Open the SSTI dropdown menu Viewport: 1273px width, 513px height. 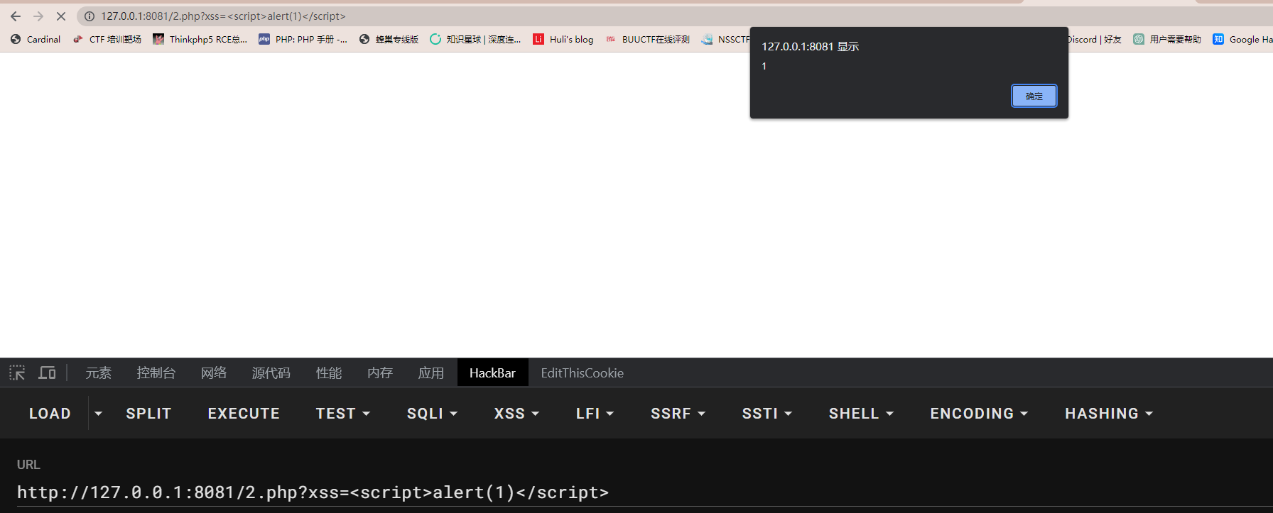pos(767,414)
